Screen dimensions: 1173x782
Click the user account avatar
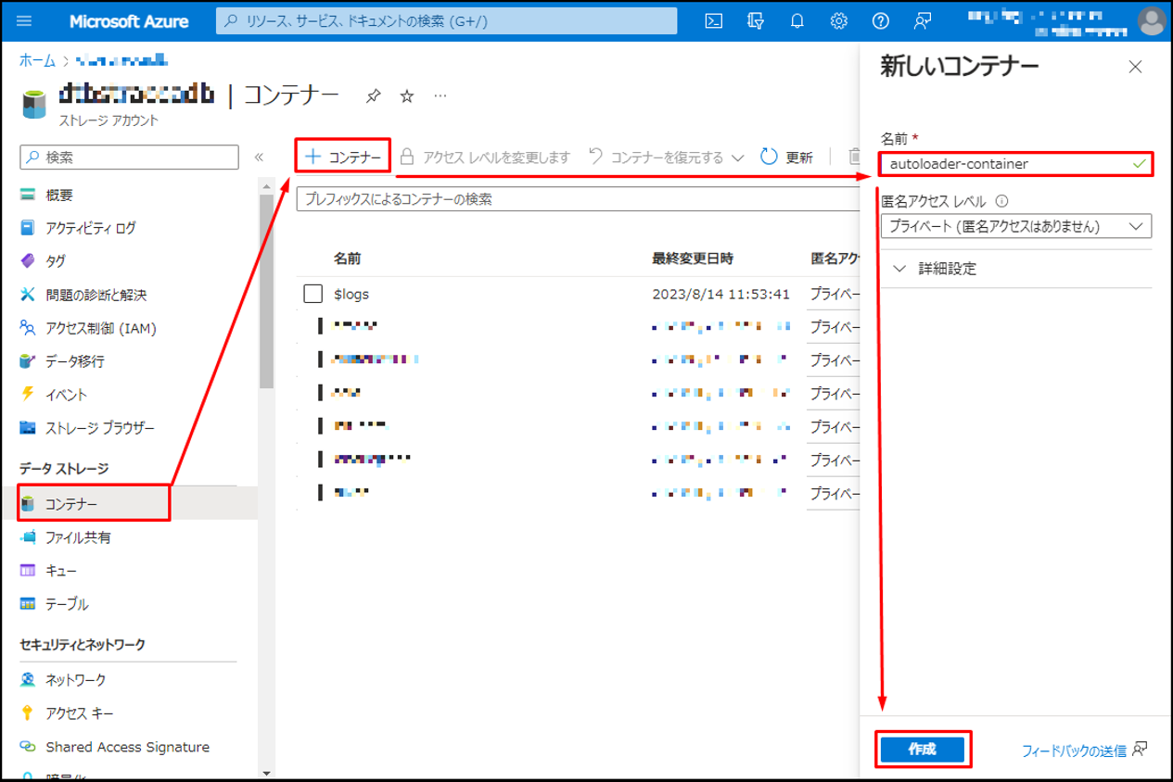point(1152,20)
